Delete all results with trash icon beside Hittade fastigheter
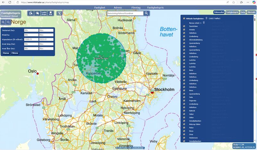257x150 pixels. point(207,19)
